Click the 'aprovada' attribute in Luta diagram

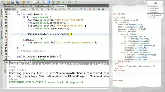click(x=154, y=12)
